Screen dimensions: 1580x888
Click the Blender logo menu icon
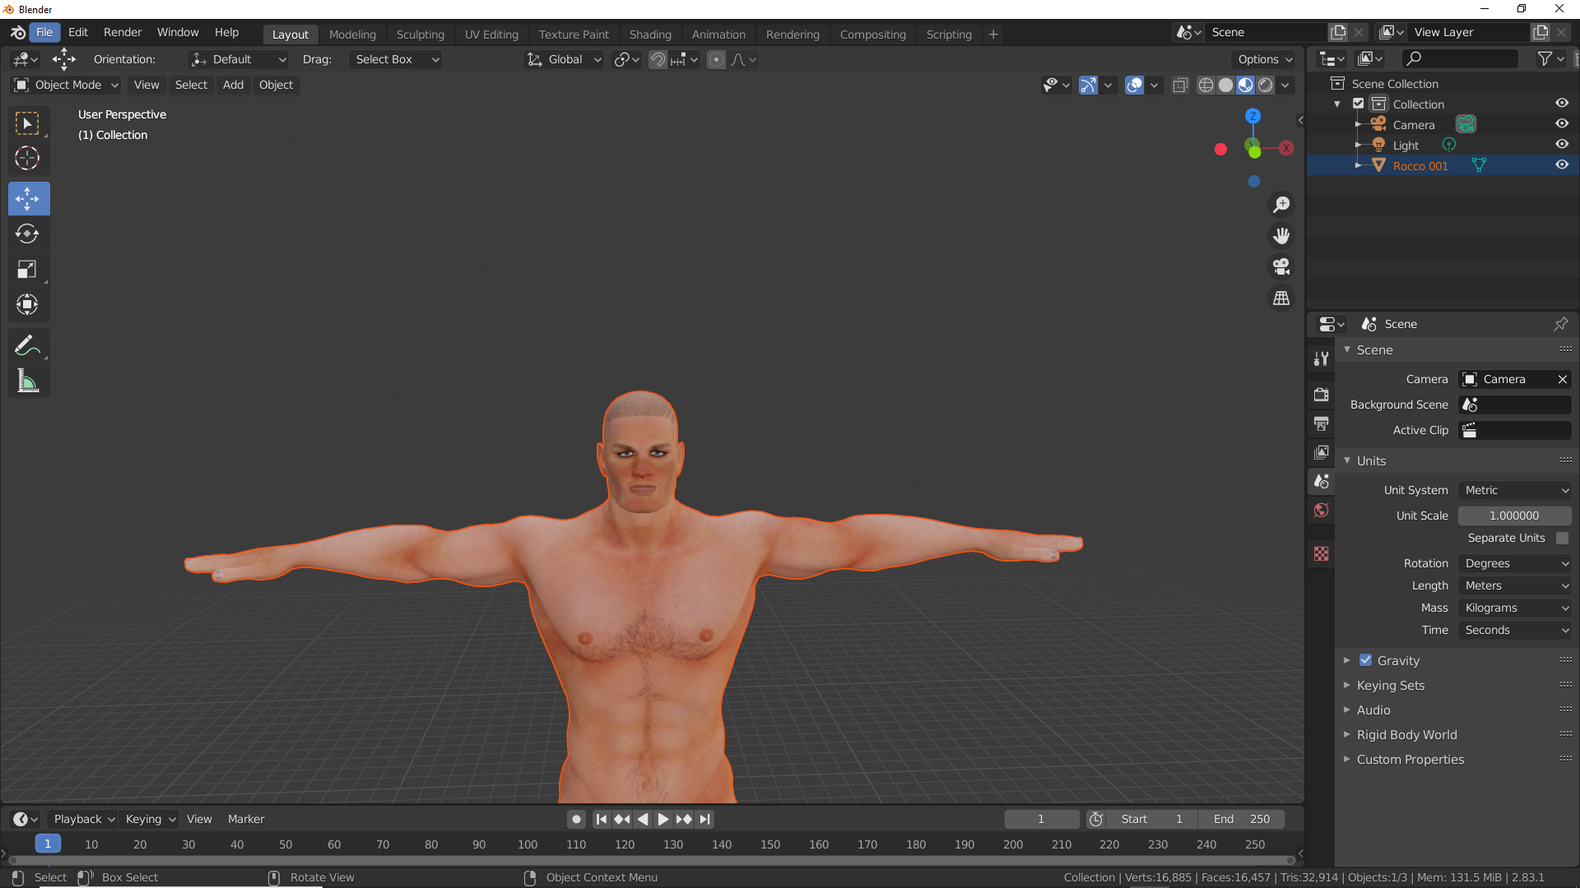pos(18,32)
